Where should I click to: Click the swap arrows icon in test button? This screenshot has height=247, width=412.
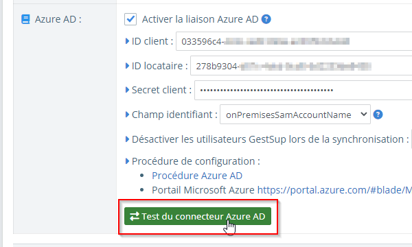[x=135, y=216]
